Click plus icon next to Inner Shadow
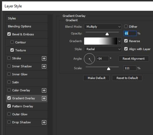Image resolution: width=153 pixels, height=135 pixels. pyautogui.click(x=44, y=66)
